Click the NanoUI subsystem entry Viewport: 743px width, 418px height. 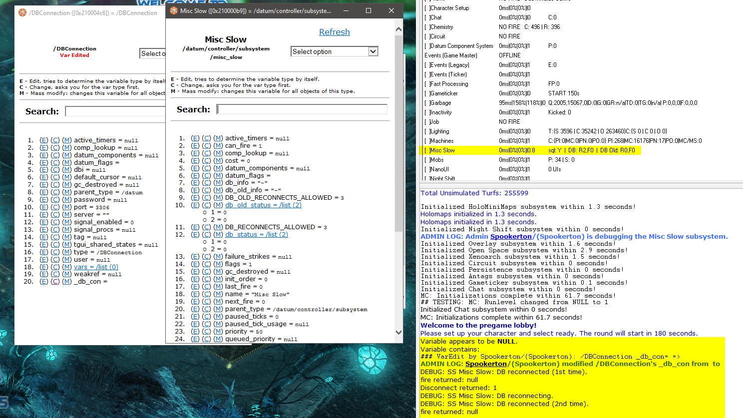point(439,169)
